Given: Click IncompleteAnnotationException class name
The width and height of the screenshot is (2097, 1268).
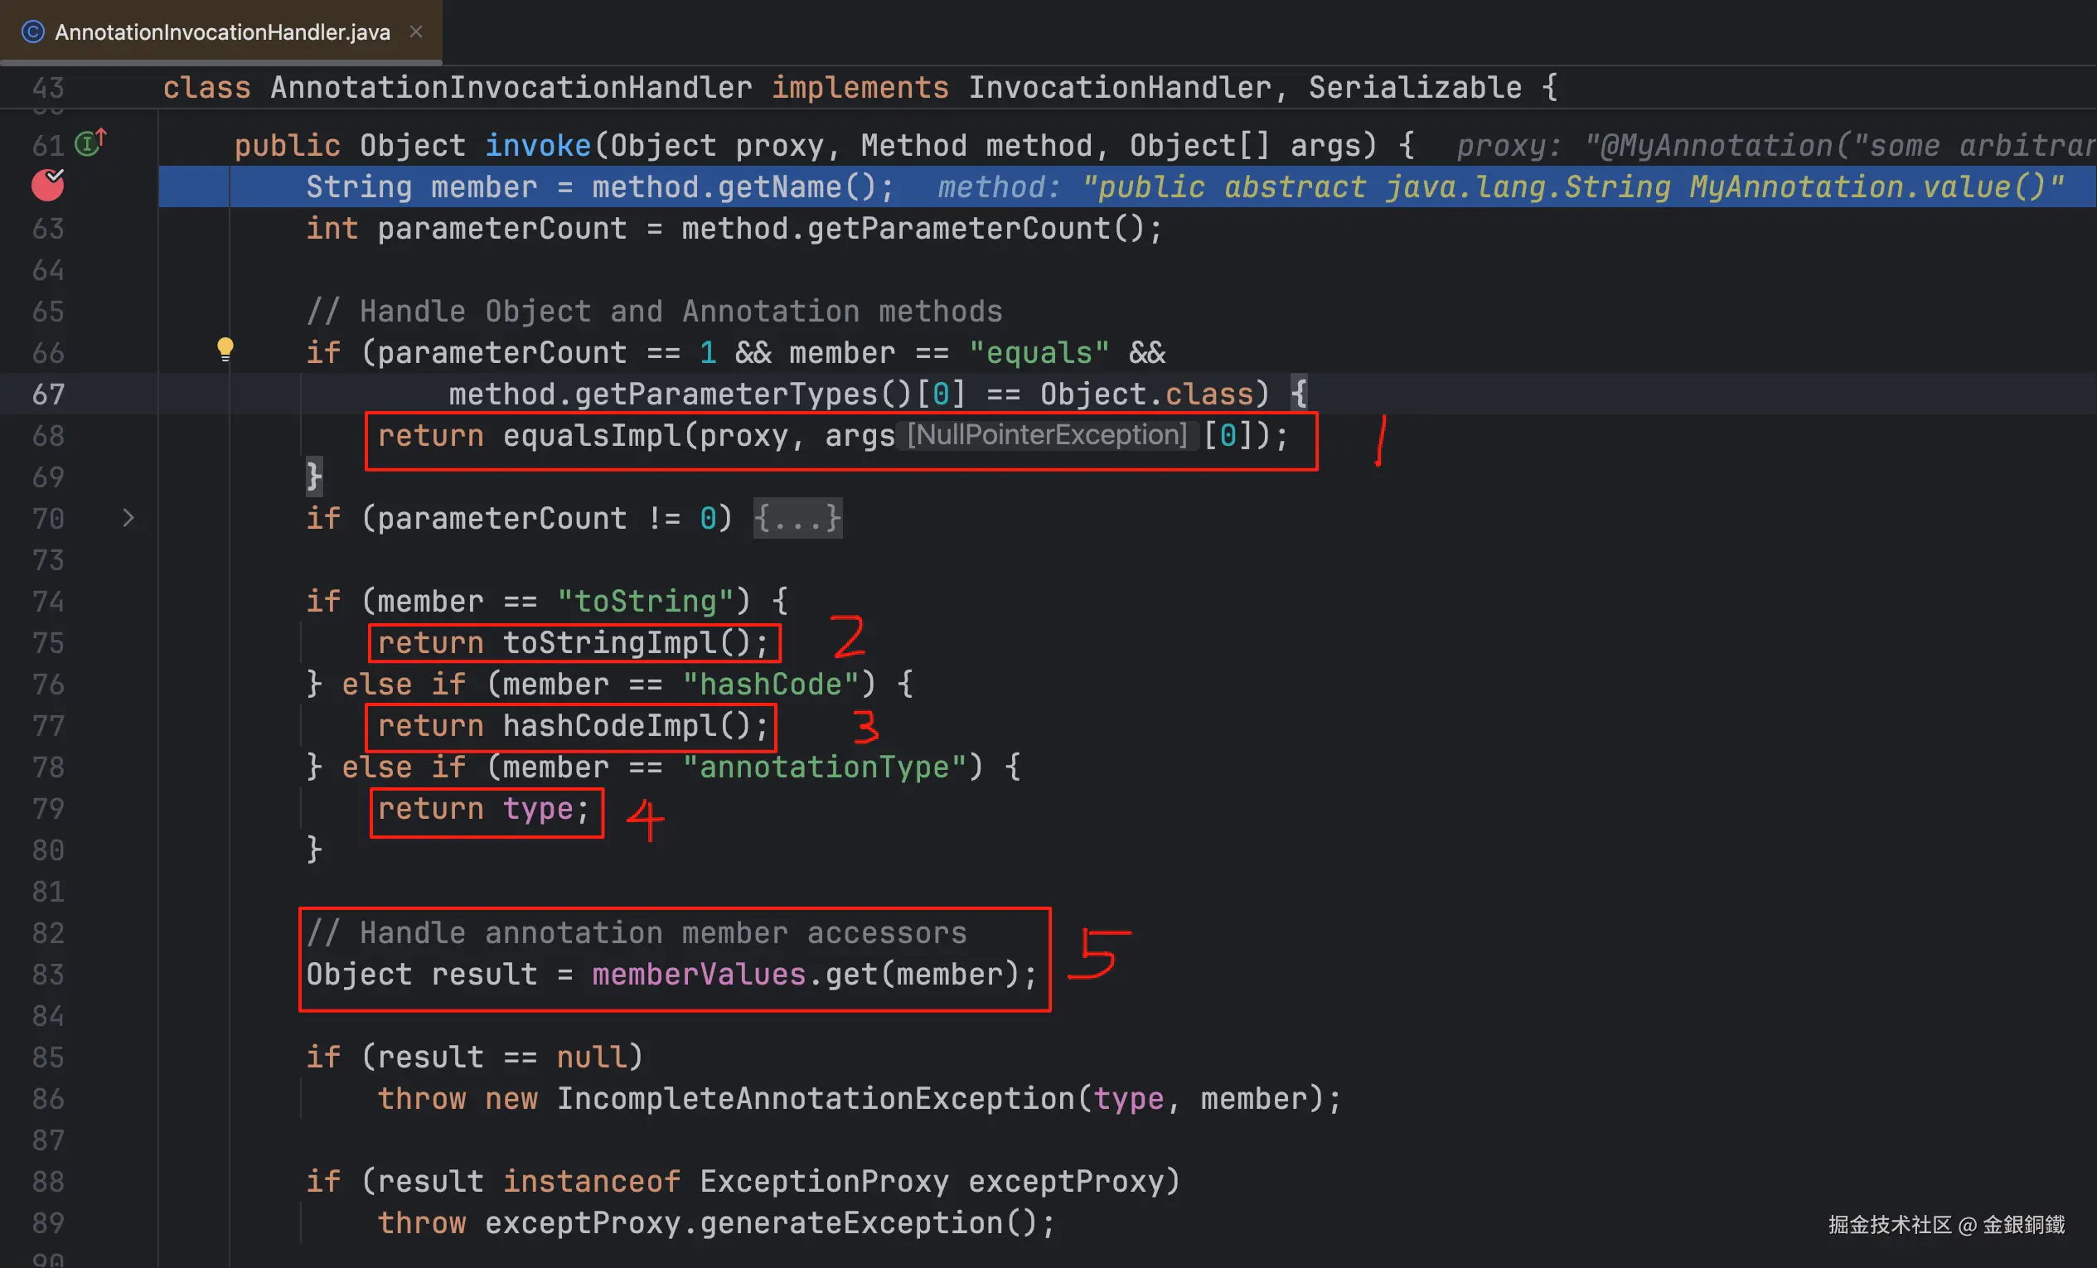Looking at the screenshot, I should pos(816,1099).
